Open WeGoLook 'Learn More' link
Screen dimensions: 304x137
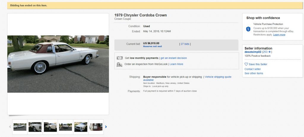click(176, 64)
